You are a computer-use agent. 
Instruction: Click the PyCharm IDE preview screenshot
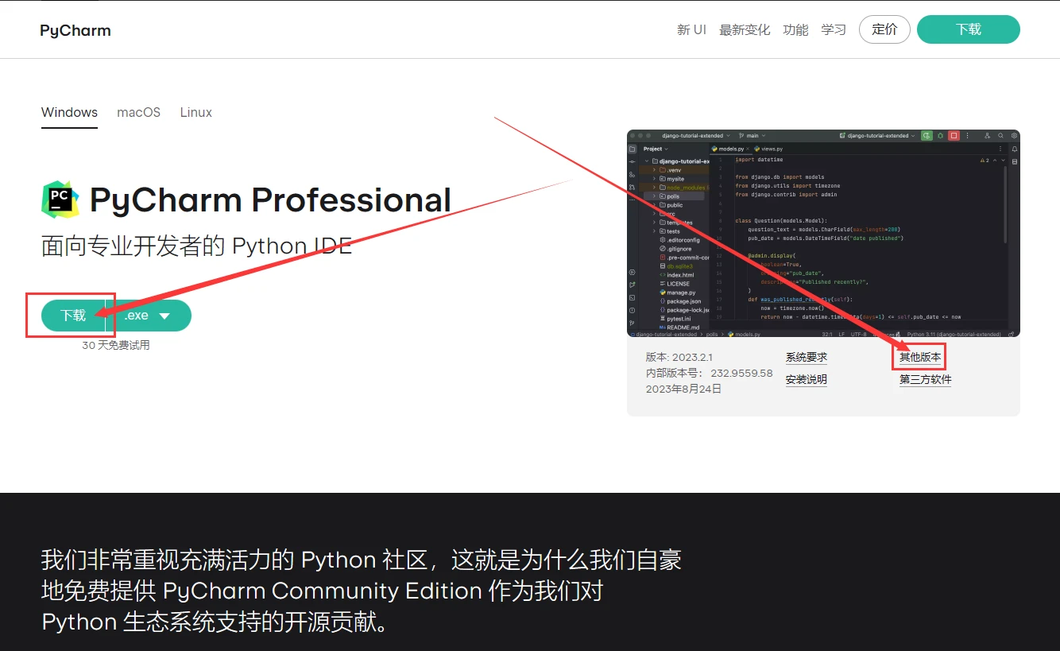coord(823,233)
